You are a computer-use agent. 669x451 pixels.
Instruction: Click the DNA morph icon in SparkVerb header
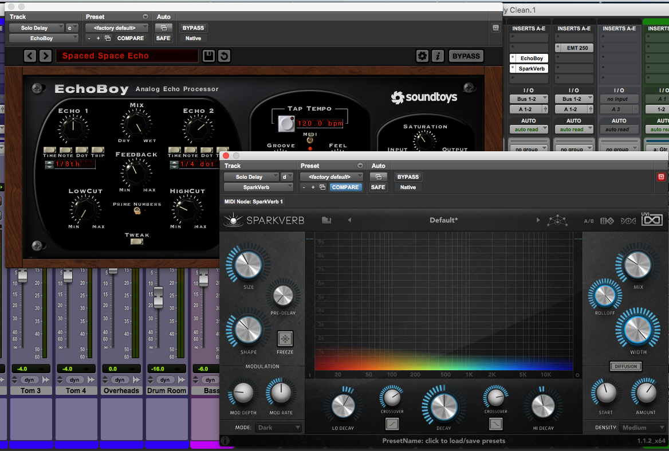[x=628, y=221]
